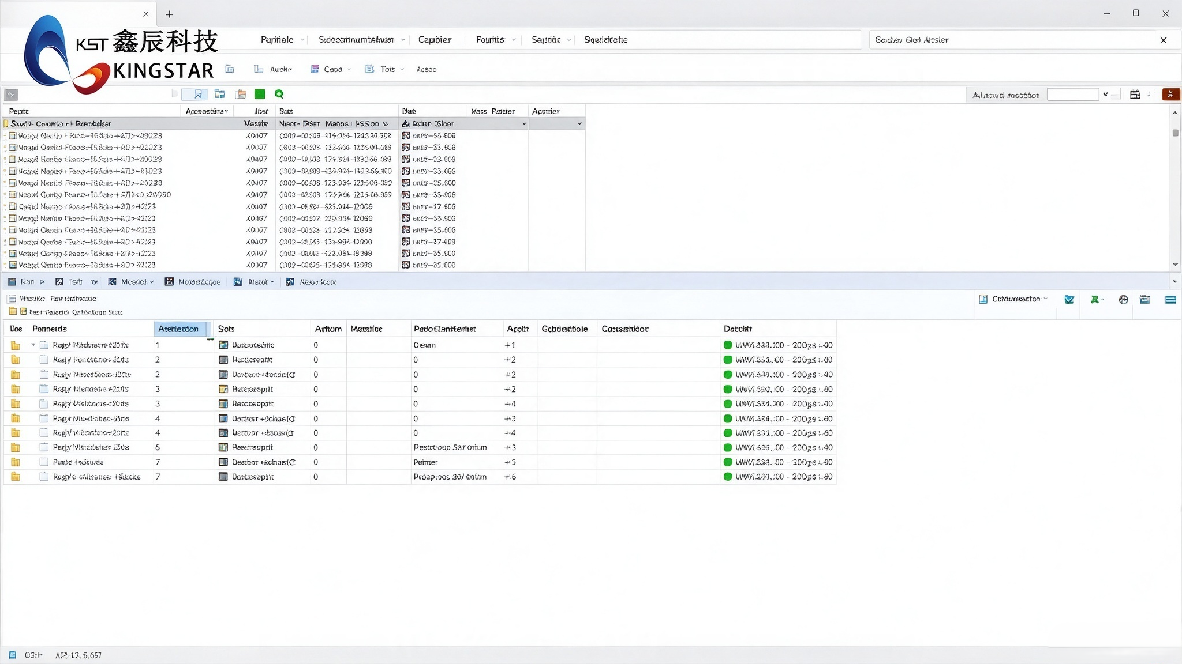Click the round gauge icon in the lower toolbar

point(1123,299)
